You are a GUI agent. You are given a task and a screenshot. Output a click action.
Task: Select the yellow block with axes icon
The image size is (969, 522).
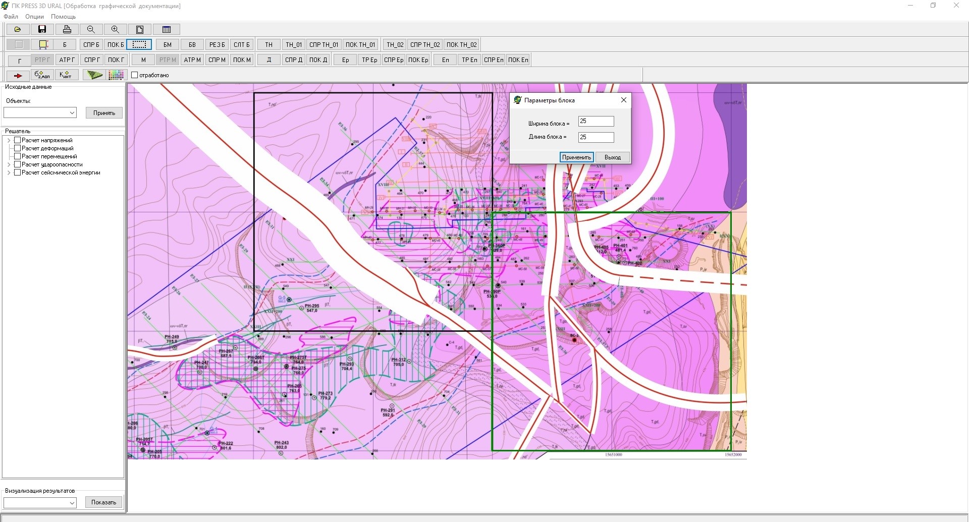click(43, 44)
